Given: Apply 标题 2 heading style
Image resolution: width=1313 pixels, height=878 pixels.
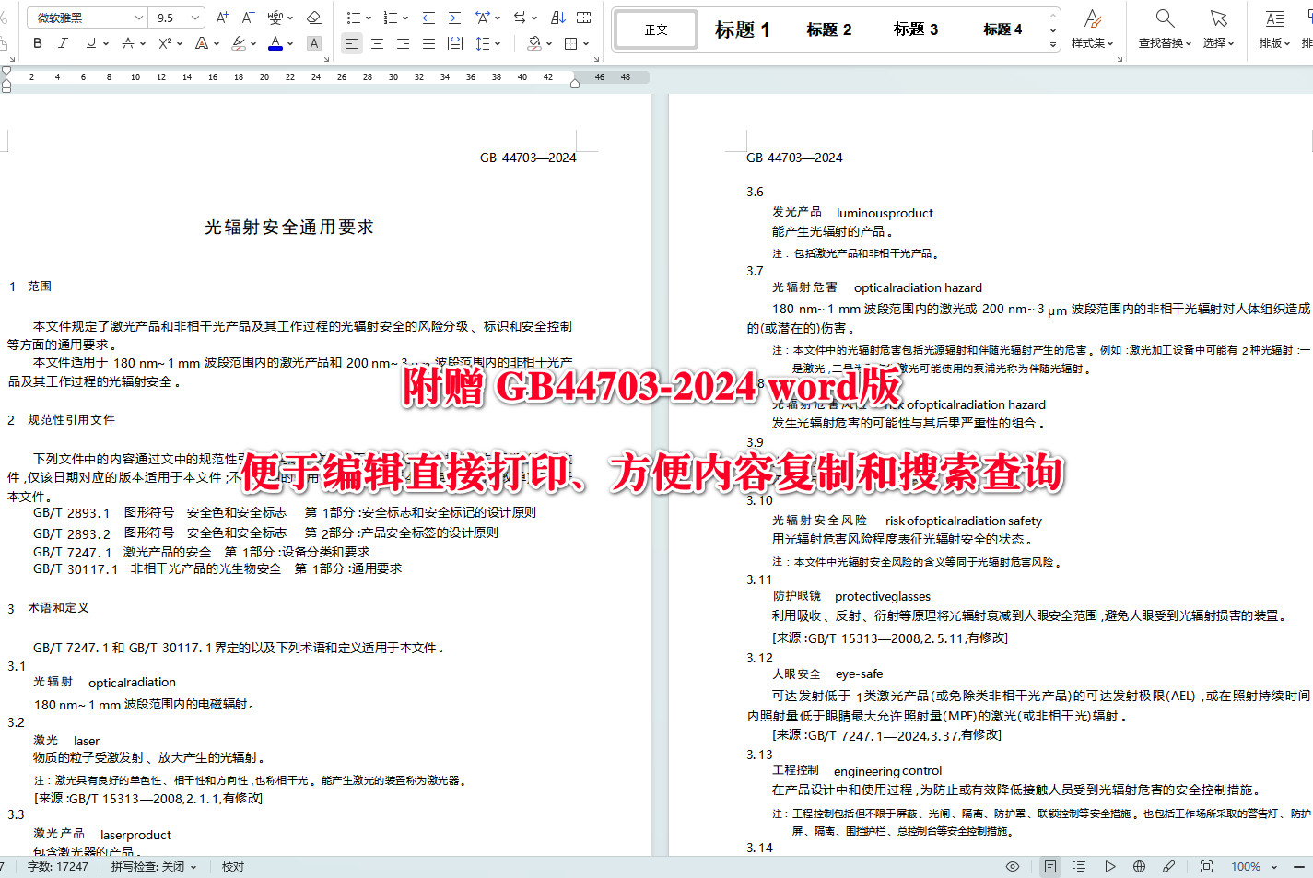Looking at the screenshot, I should [829, 29].
